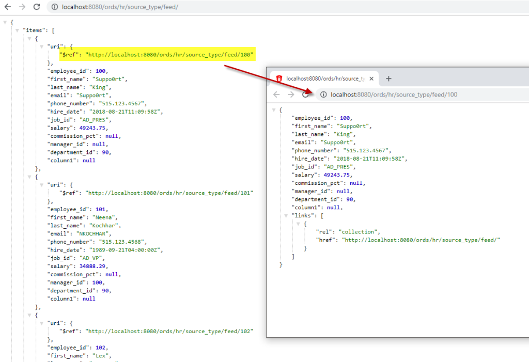Viewport: 529px width, 362px height.
Task: Select salary value 34888.29 for Neena
Action: coord(92,266)
